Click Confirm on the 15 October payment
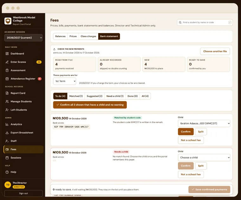The image size is (241, 200). (186, 166)
